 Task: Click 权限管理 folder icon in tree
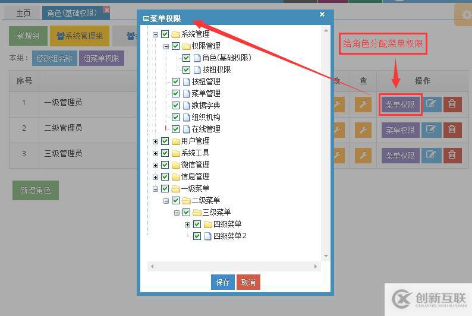point(186,46)
